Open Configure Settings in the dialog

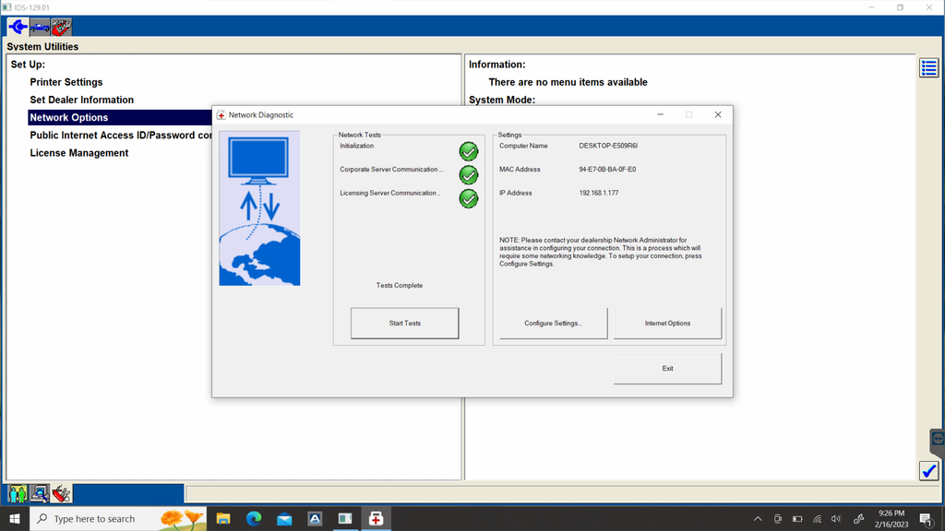(552, 323)
